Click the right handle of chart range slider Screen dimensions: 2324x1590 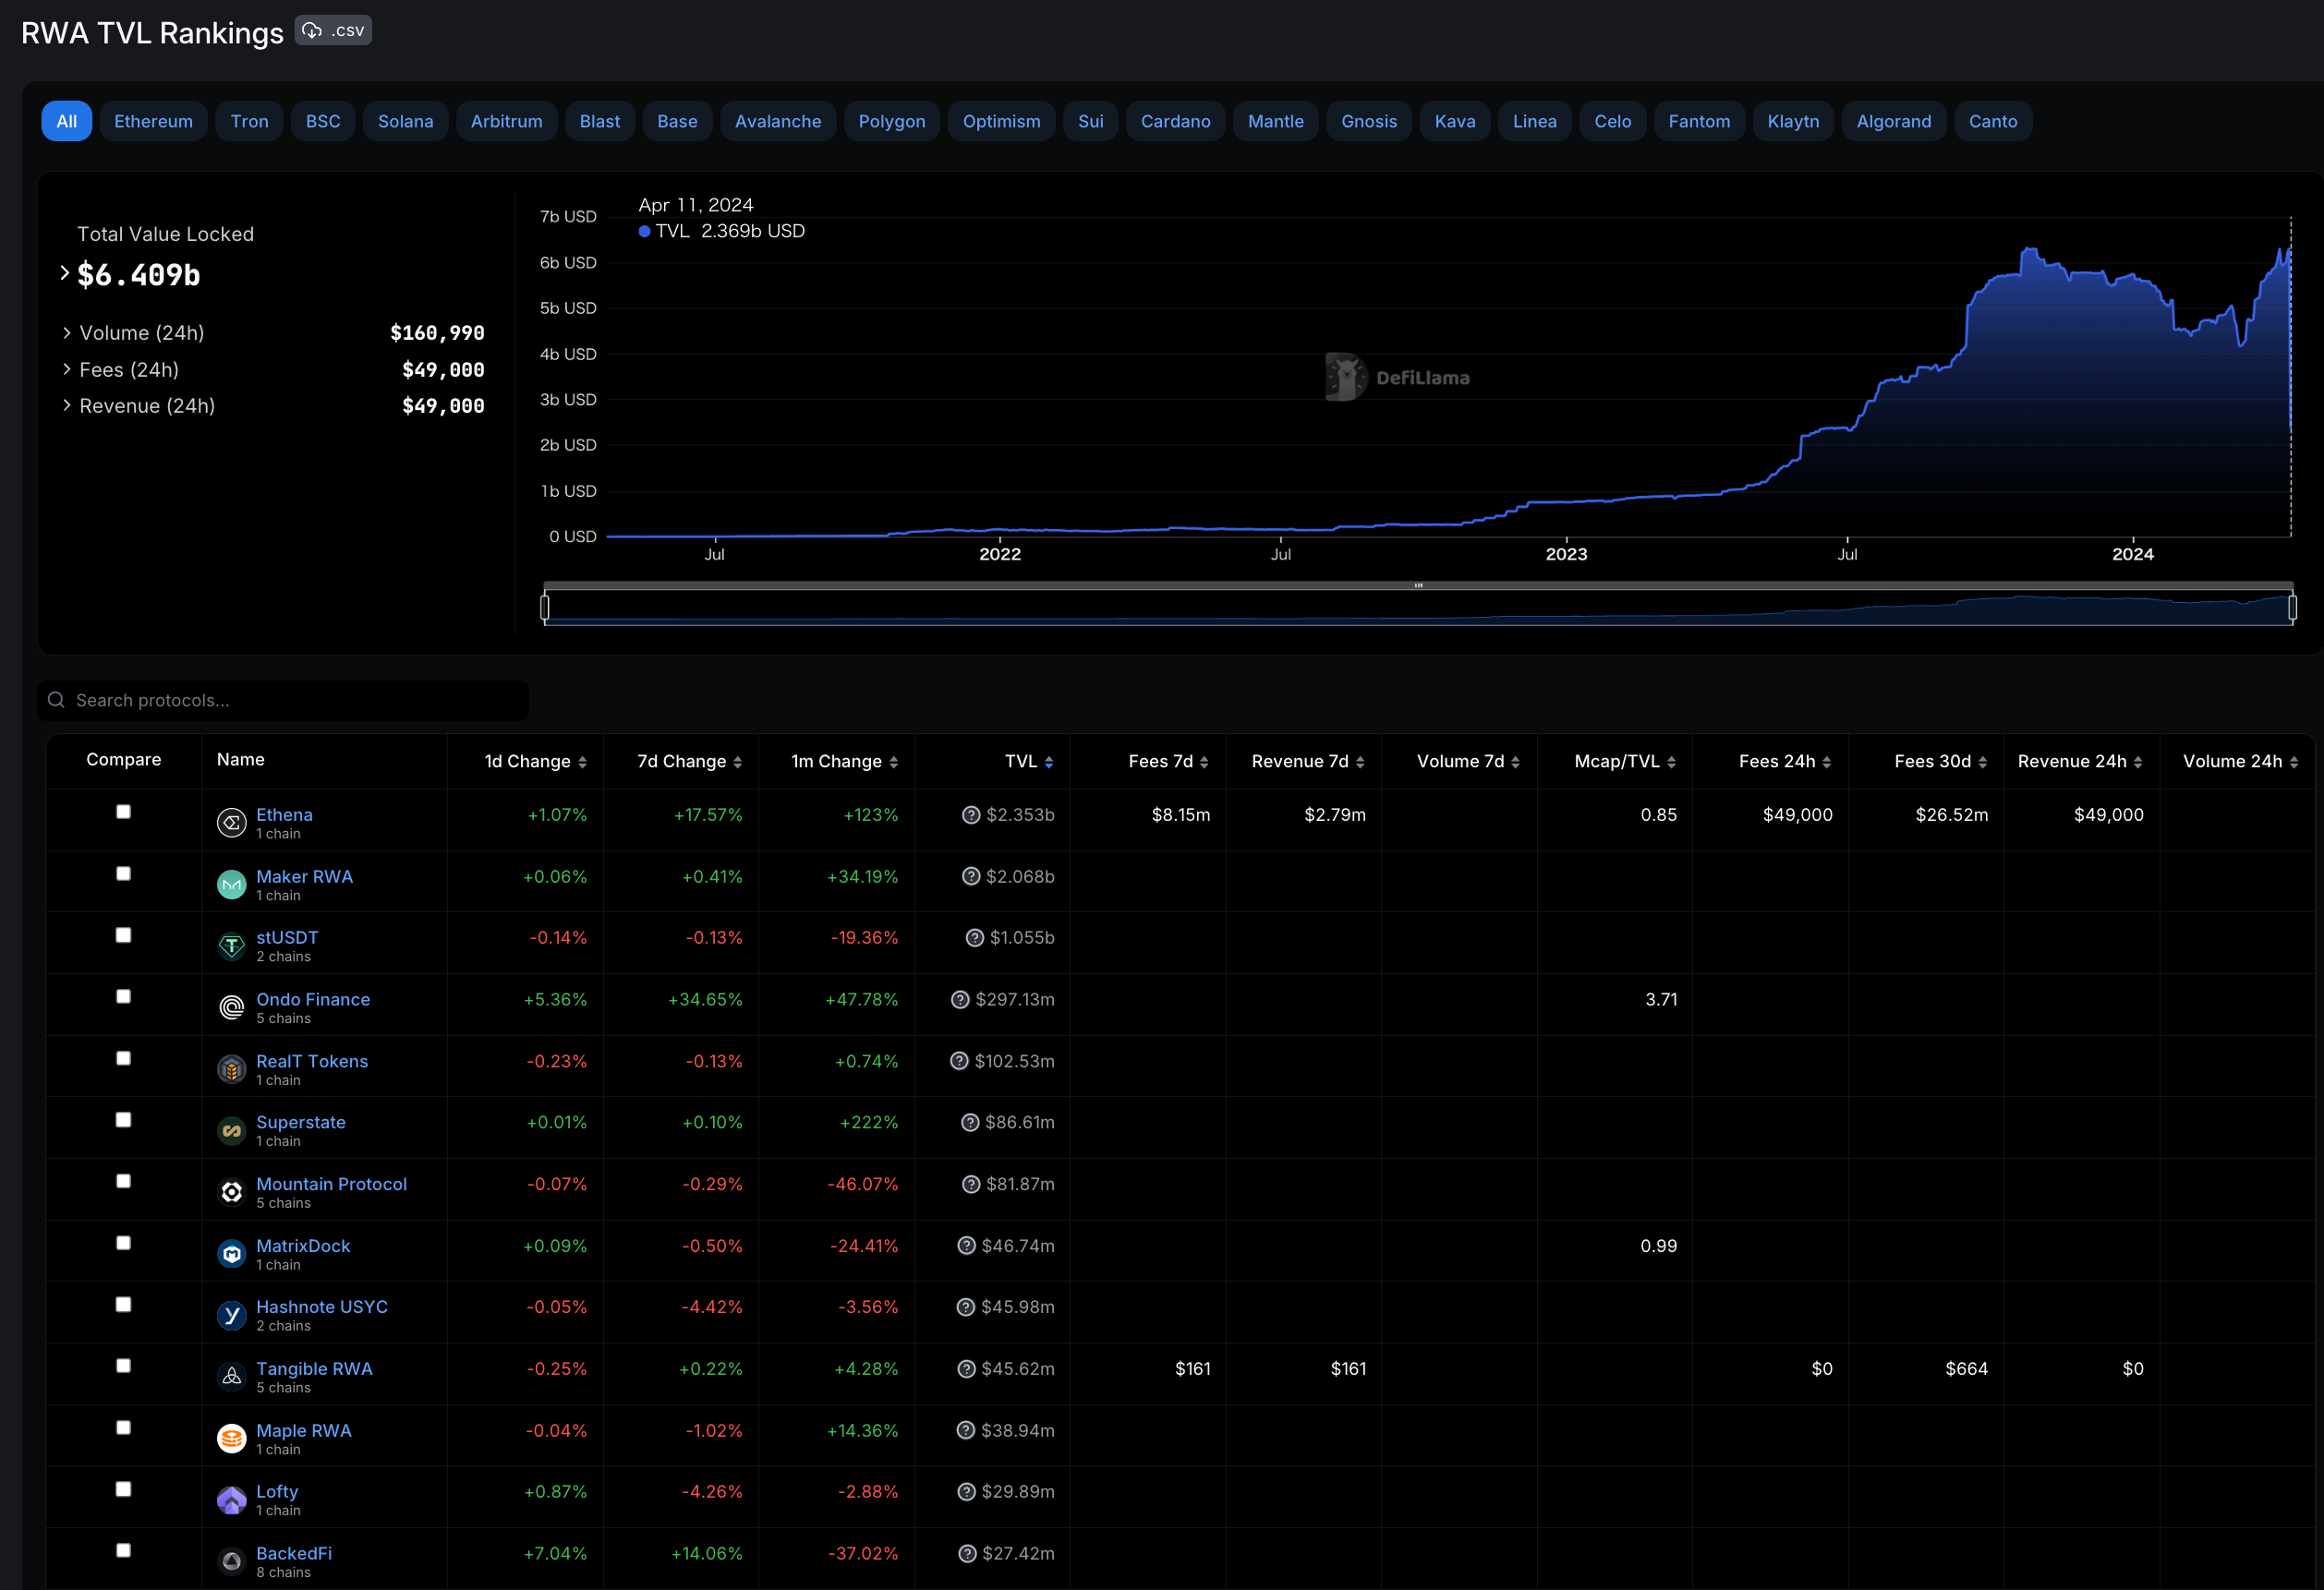(2292, 607)
